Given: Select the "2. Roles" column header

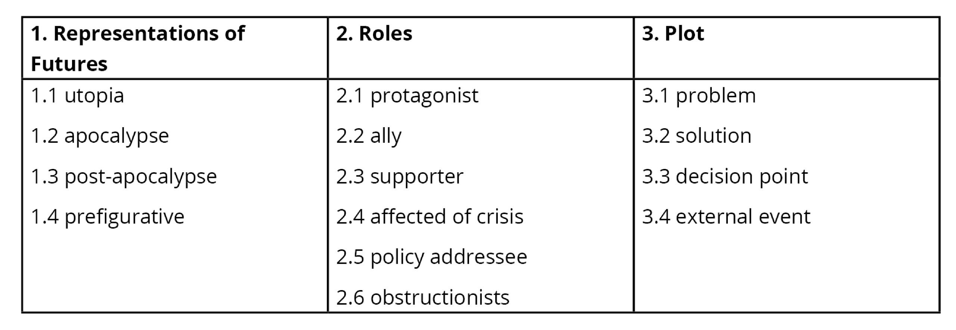Looking at the screenshot, I should pos(374,34).
